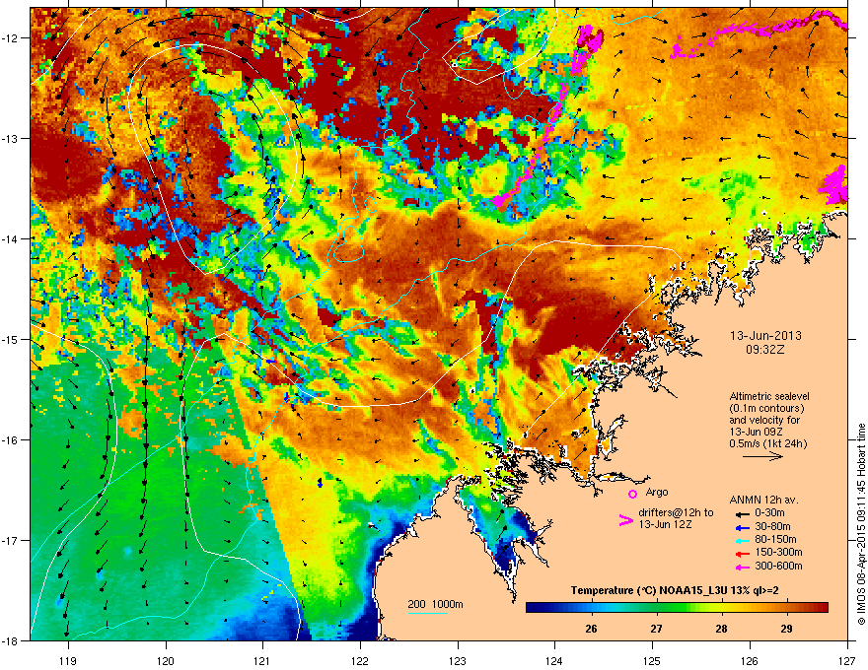Viewport: 868px width, 670px height.
Task: Click the '-13' latitude axis label
Action: (x=10, y=138)
